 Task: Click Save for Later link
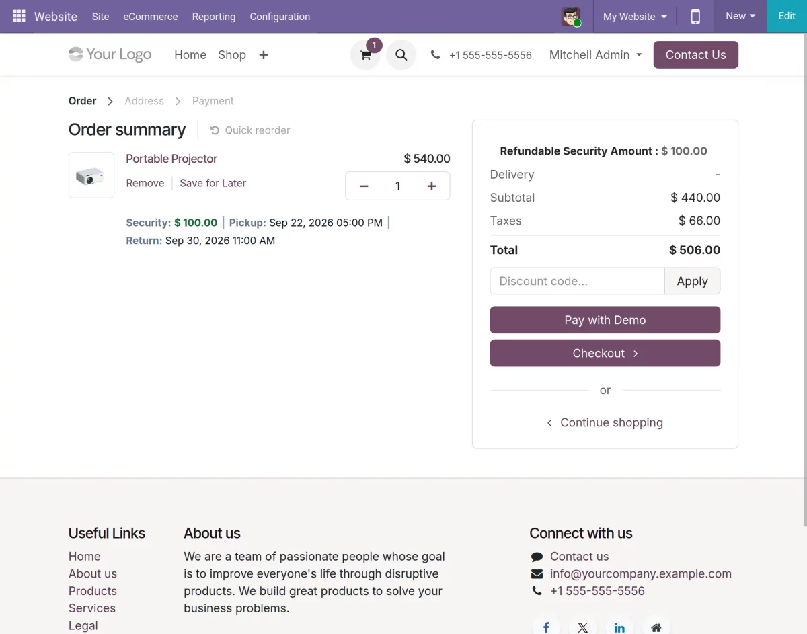[x=213, y=183]
